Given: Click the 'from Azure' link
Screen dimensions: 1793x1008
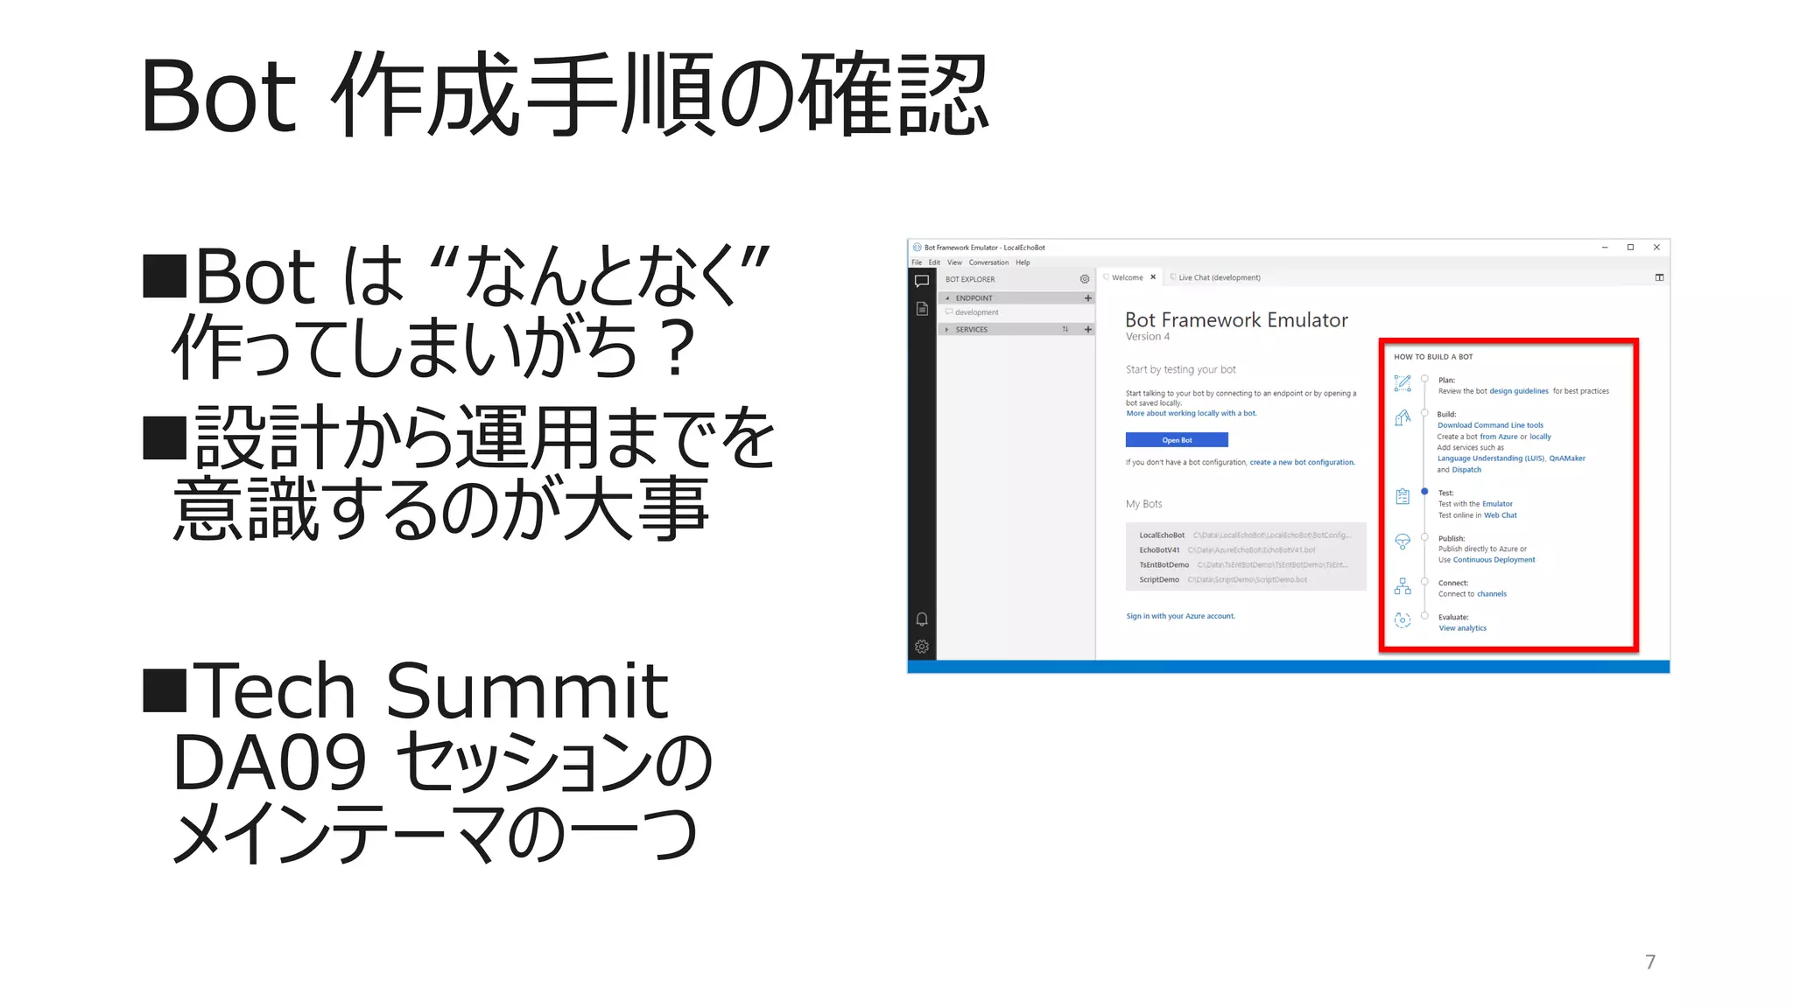Looking at the screenshot, I should click(x=1499, y=437).
